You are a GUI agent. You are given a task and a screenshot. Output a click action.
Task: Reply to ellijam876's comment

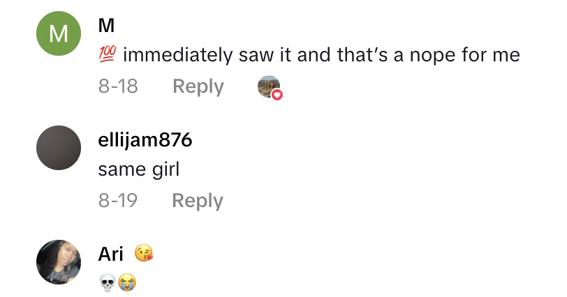coord(198,201)
